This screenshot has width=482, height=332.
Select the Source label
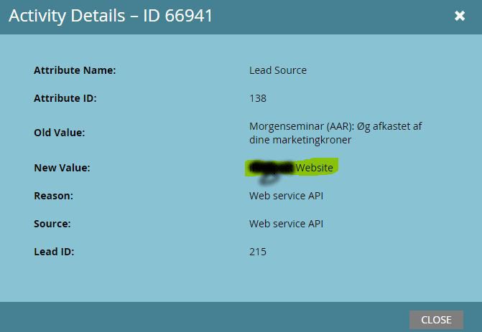(x=52, y=224)
